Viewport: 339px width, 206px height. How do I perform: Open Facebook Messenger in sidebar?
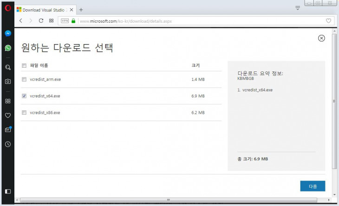coord(8,33)
